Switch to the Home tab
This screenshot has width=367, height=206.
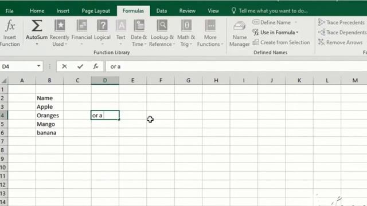(37, 11)
